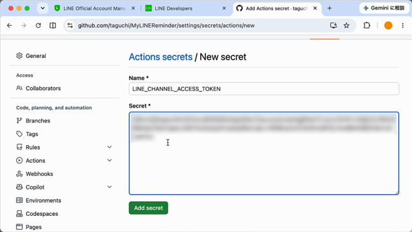Click the Pages browser icon
The height and width of the screenshot is (232, 412).
click(x=19, y=227)
